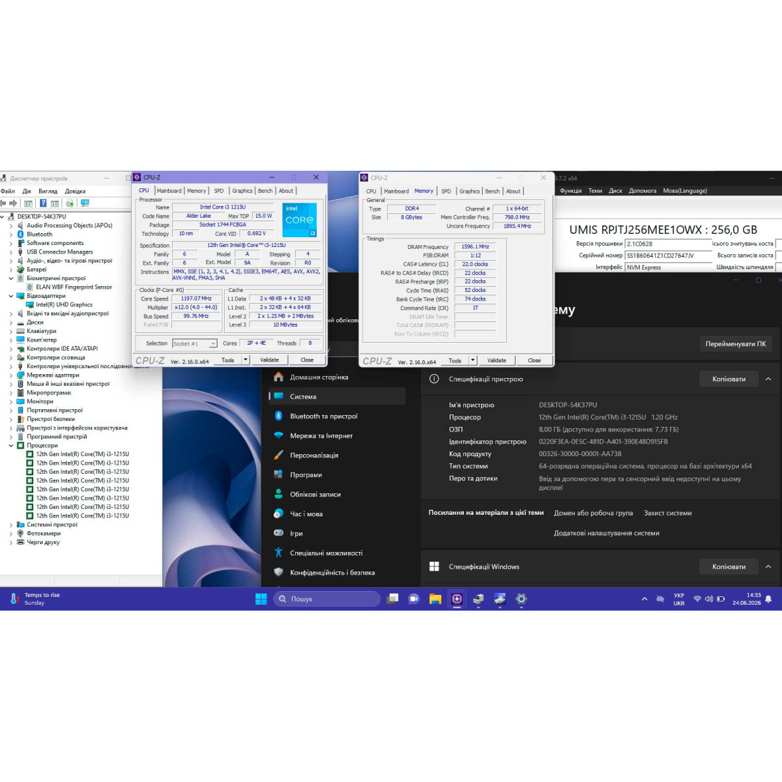782x782 pixels.
Task: Open the Мова(Language) menu in CrystalDiskInfo
Action: click(x=685, y=190)
